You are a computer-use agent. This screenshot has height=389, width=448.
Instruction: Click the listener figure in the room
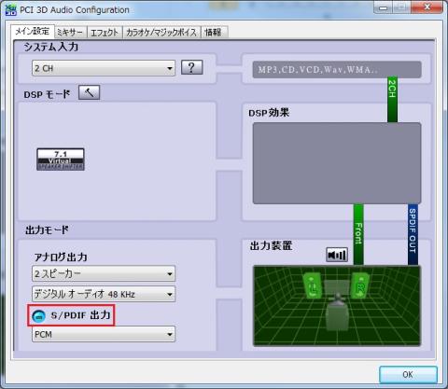338,313
